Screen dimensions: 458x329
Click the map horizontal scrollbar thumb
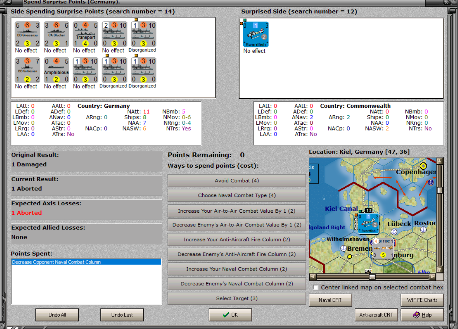(372, 277)
